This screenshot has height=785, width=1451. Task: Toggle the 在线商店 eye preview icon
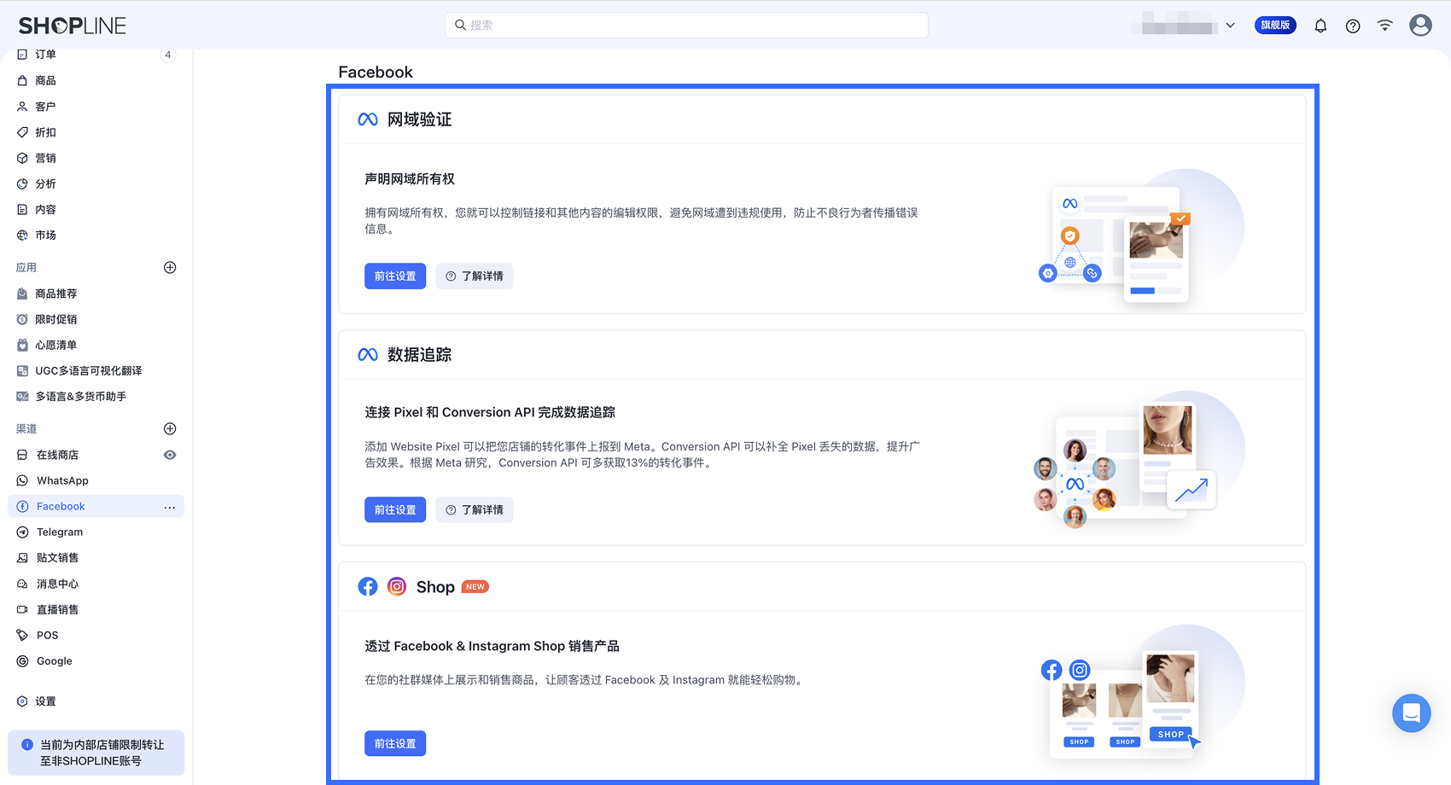170,455
